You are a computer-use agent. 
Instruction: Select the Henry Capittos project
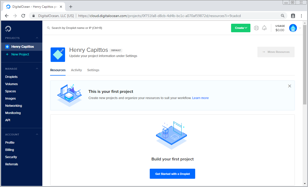[22, 47]
